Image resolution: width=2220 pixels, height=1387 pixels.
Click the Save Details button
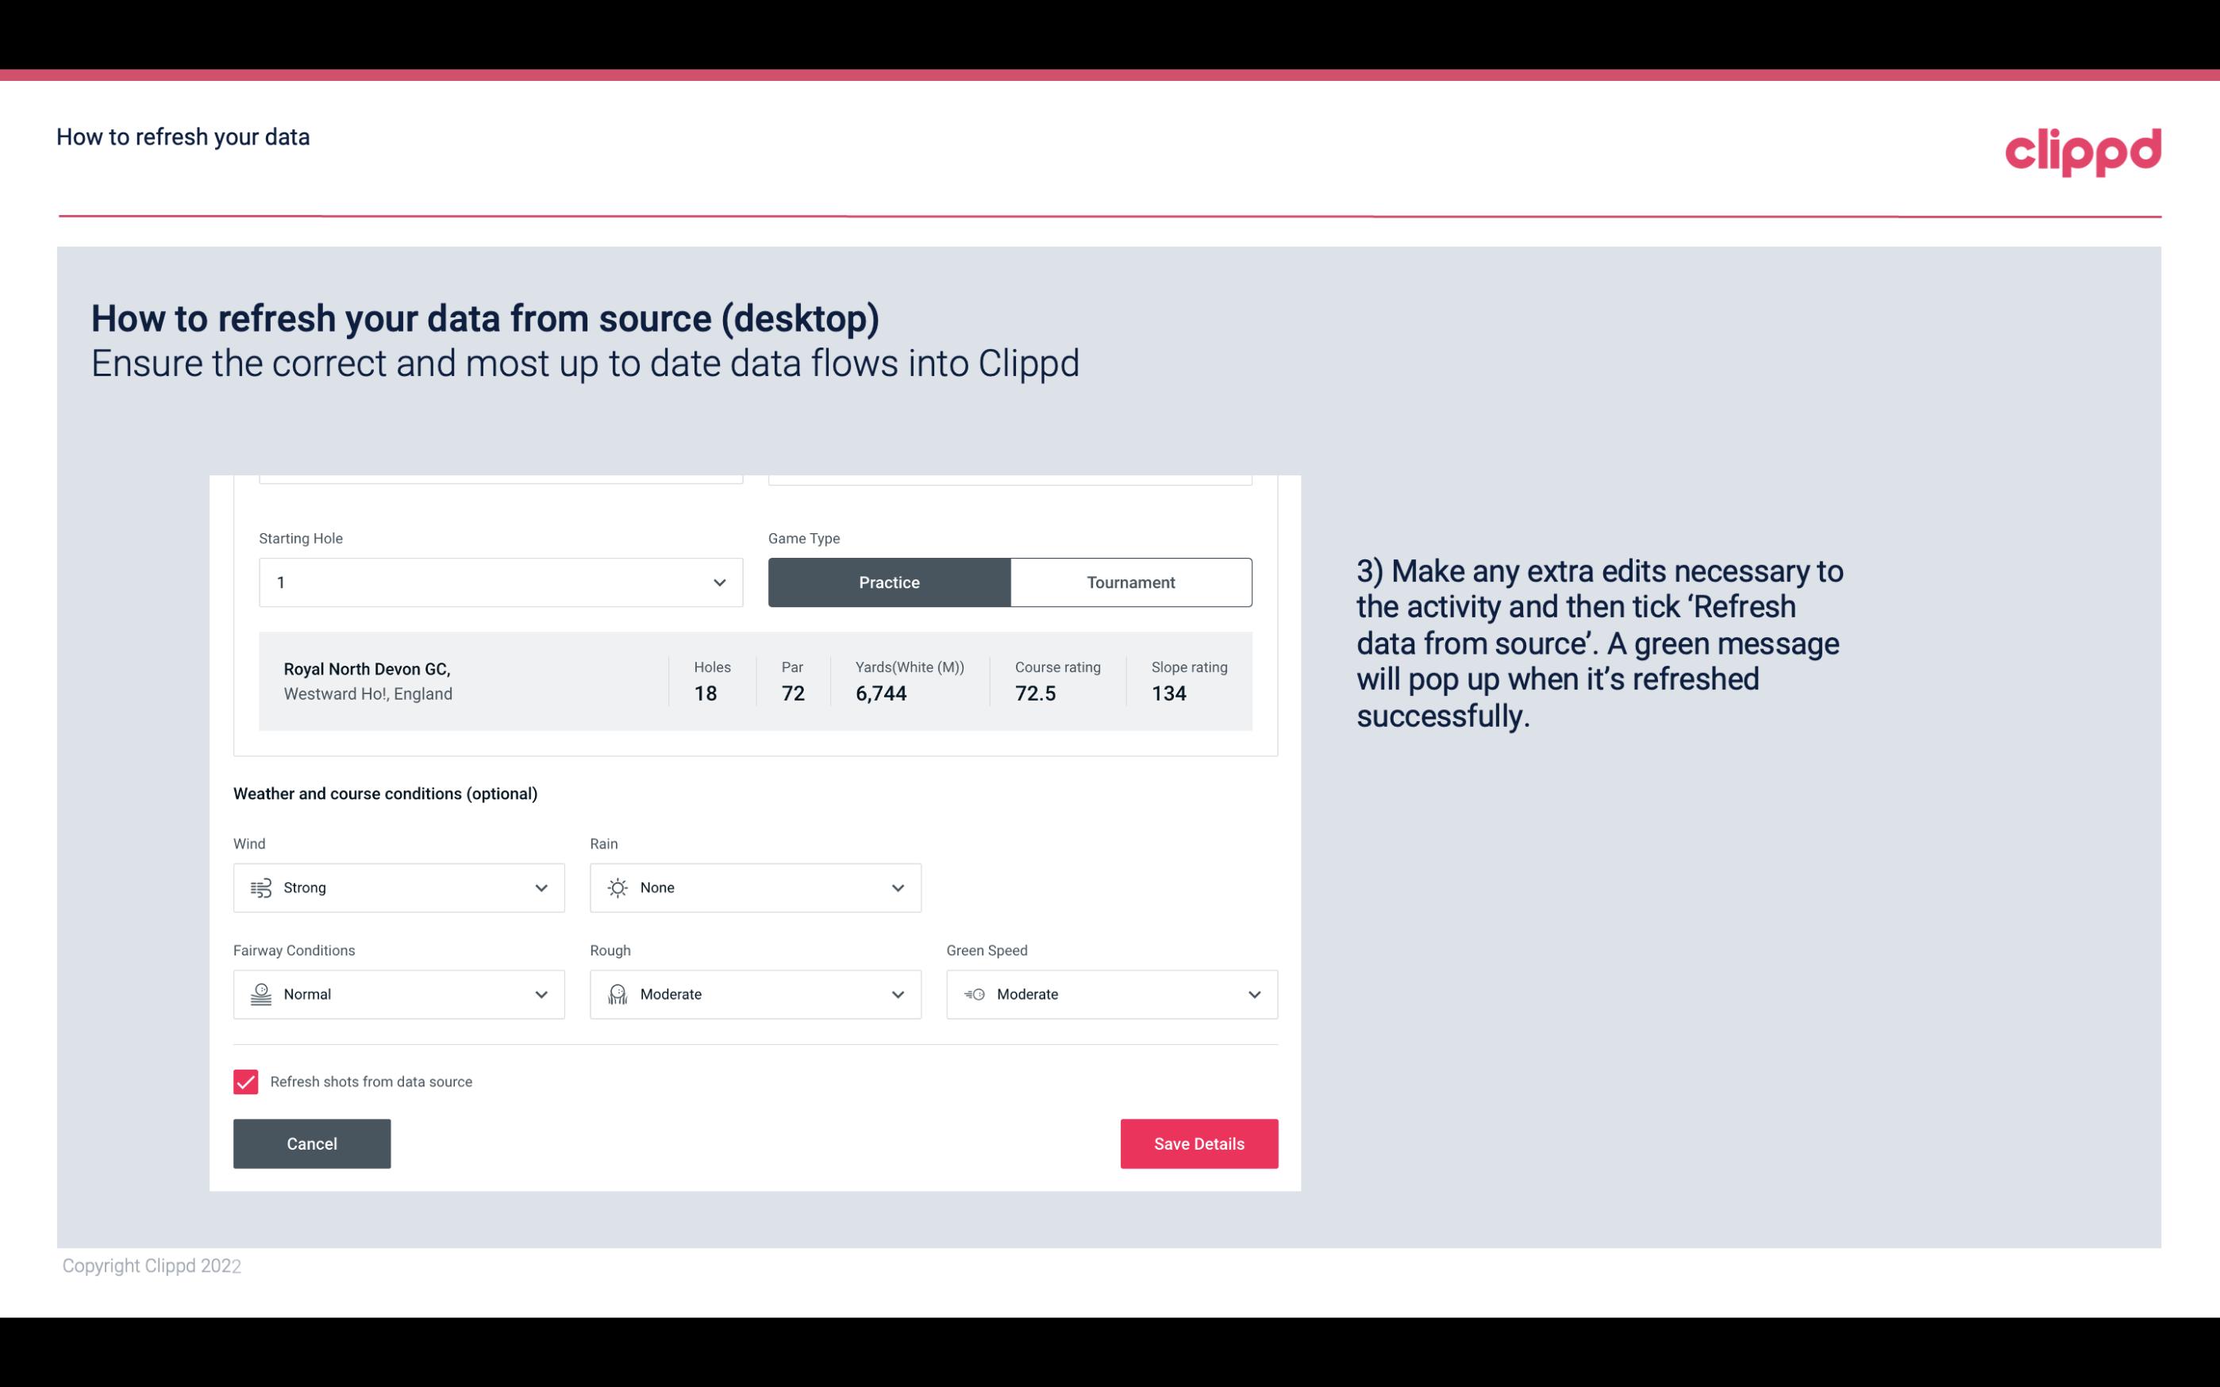[1198, 1143]
